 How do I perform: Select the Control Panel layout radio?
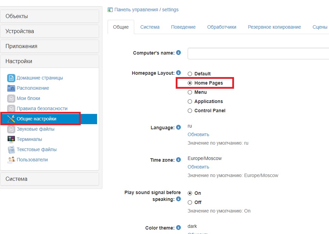click(x=190, y=111)
